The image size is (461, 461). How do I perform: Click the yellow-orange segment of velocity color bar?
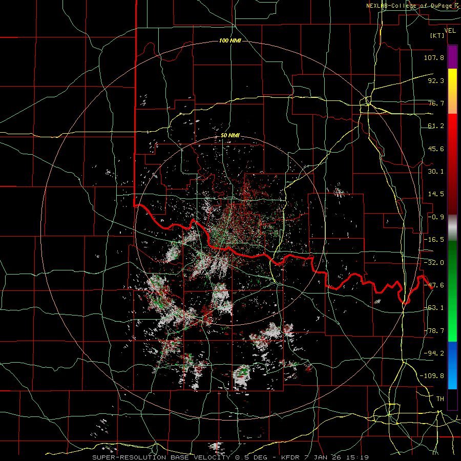[452, 91]
